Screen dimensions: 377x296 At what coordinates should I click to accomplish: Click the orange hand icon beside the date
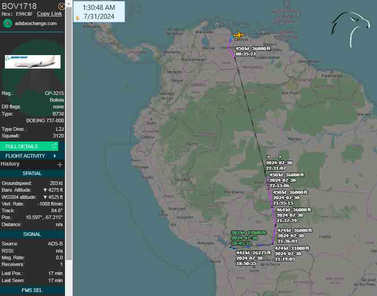coord(78,17)
